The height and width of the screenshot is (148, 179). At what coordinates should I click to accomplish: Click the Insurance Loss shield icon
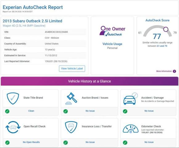pyautogui.click(x=71, y=127)
